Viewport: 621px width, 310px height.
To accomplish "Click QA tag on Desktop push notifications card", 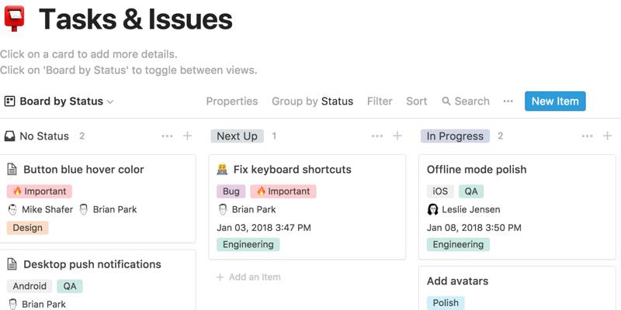I will click(x=70, y=286).
